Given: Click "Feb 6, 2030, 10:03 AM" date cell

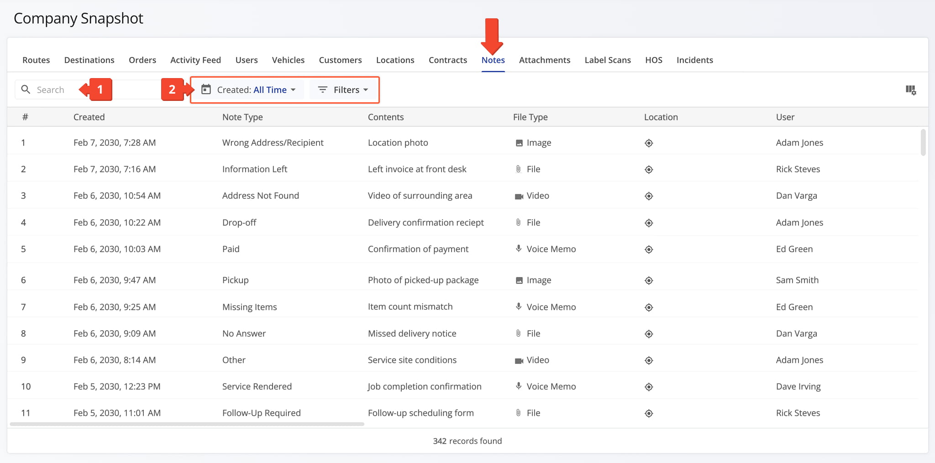Looking at the screenshot, I should (117, 249).
